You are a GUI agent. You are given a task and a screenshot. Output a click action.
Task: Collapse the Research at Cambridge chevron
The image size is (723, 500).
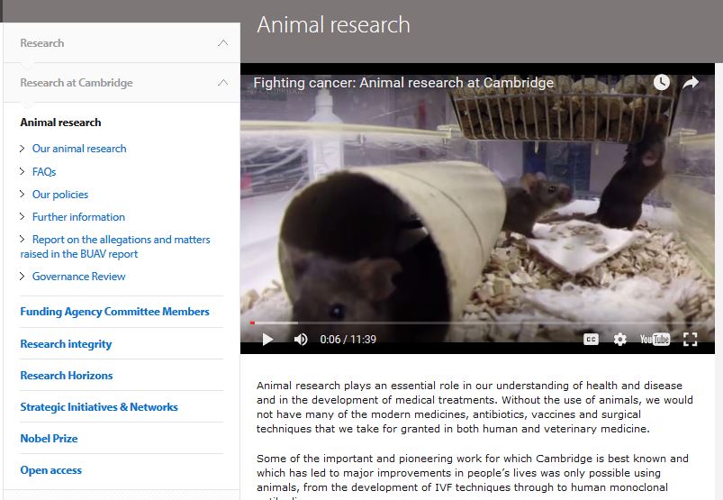[x=222, y=83]
